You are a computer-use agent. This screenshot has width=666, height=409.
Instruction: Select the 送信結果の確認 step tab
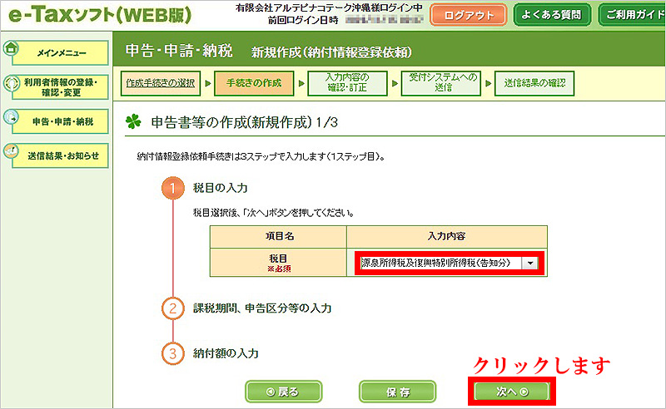[534, 83]
